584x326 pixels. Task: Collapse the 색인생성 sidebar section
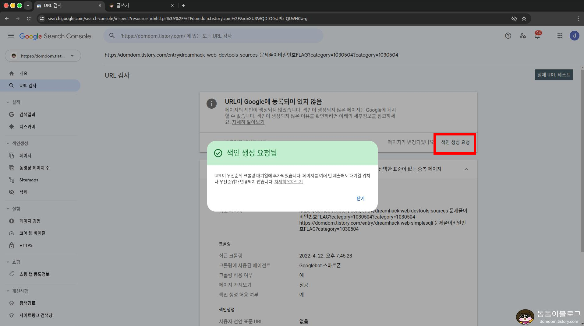17,143
